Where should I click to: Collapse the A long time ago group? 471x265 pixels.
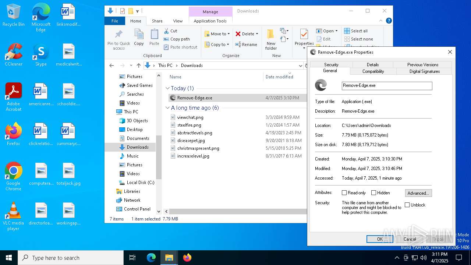tap(168, 108)
